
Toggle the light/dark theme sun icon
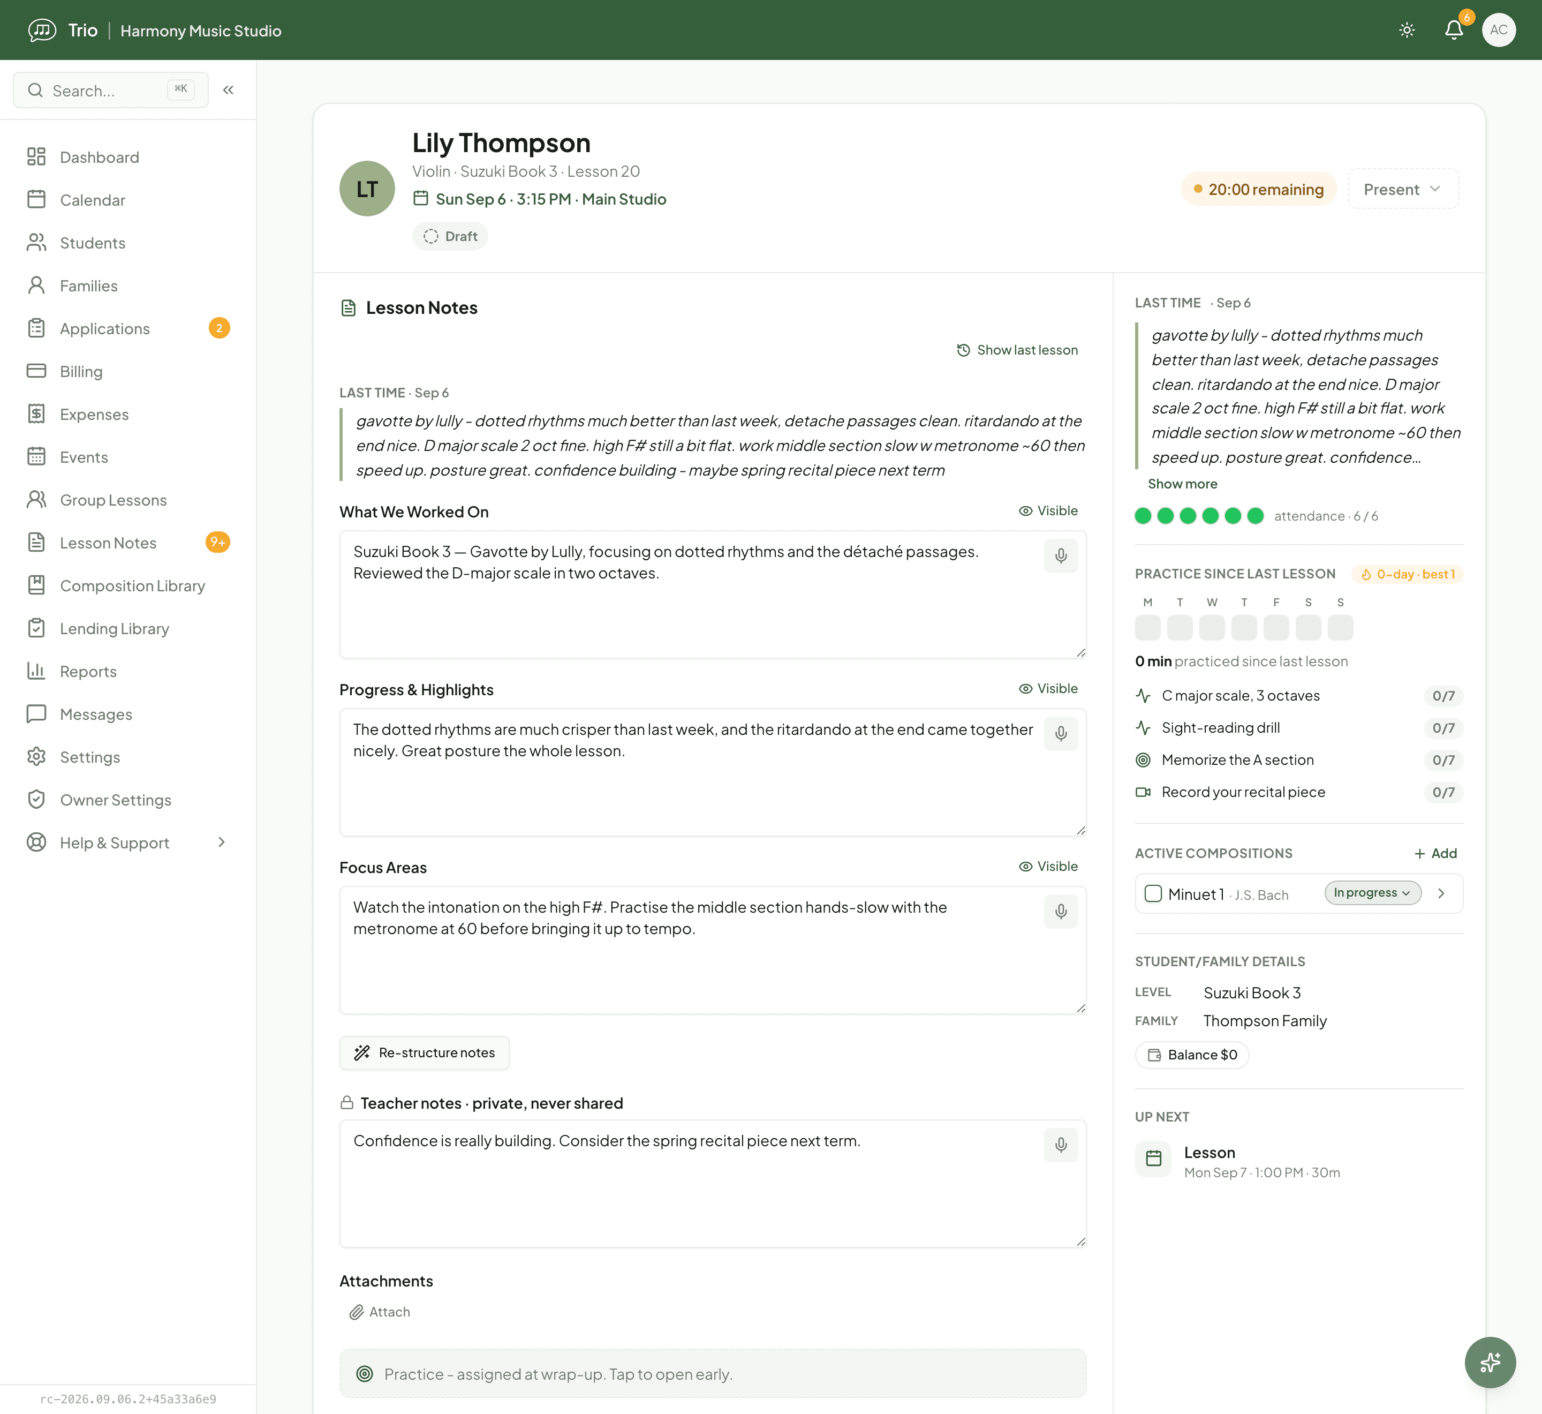click(1407, 30)
